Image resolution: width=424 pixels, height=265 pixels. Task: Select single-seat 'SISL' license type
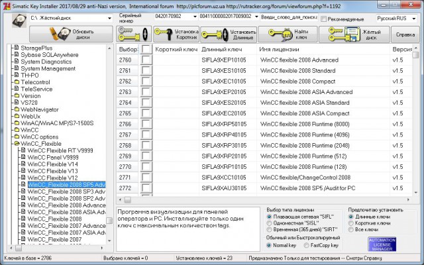tap(269, 223)
